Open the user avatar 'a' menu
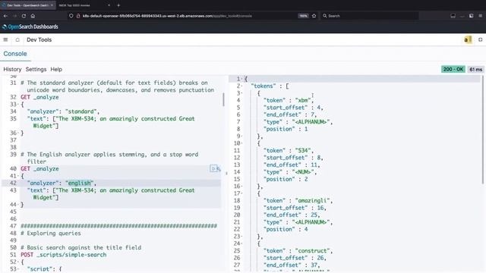 [467, 39]
